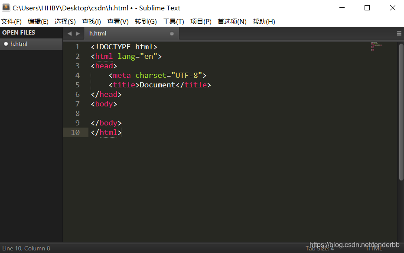Click the minimap code preview

376,46
